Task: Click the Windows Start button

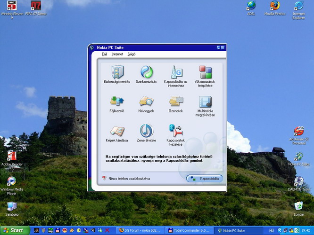Action: pos(14,230)
